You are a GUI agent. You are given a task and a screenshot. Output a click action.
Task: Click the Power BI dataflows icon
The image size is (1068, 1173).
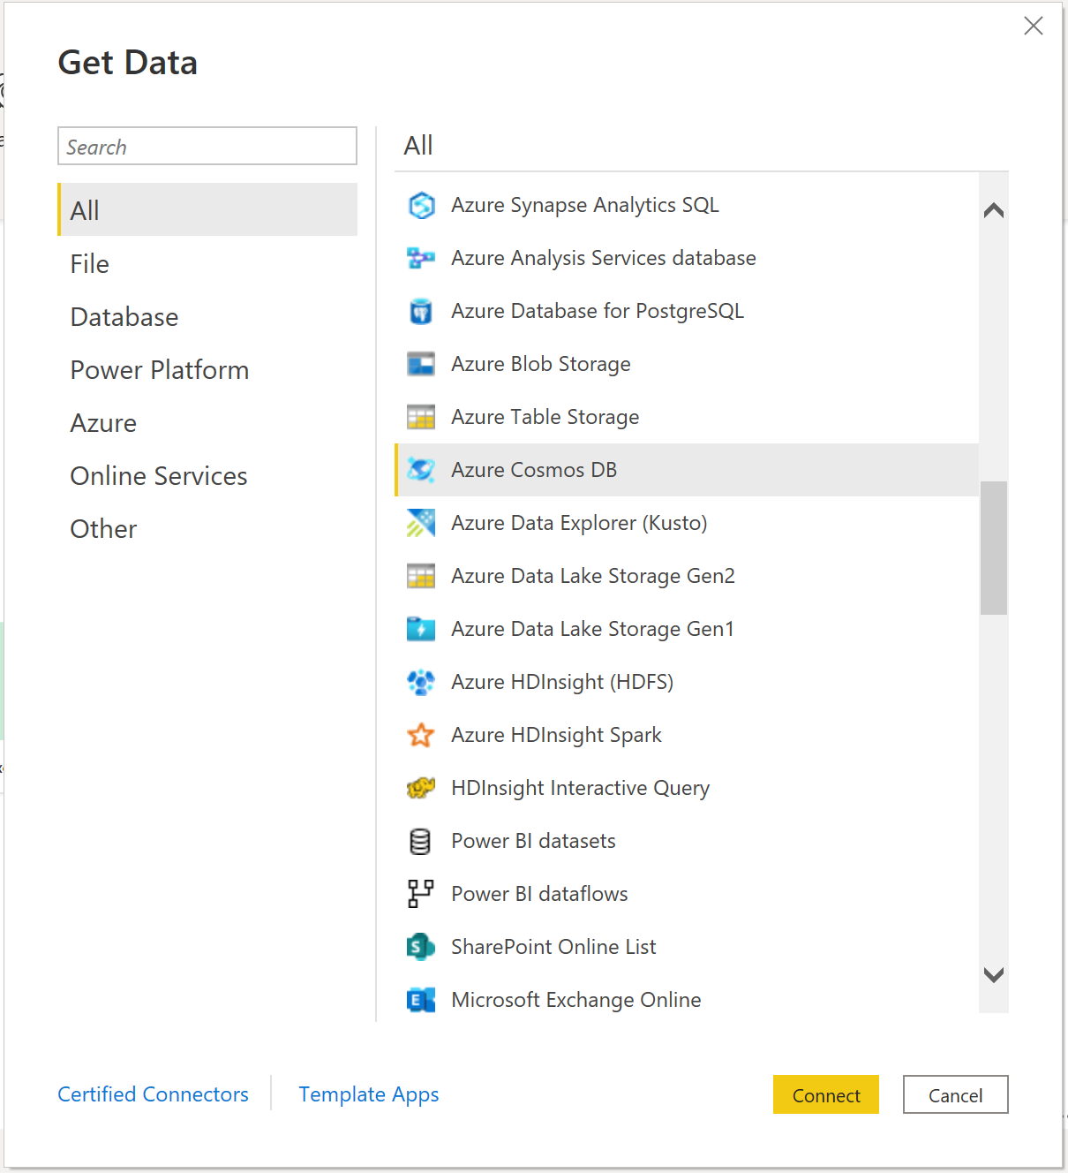(421, 894)
